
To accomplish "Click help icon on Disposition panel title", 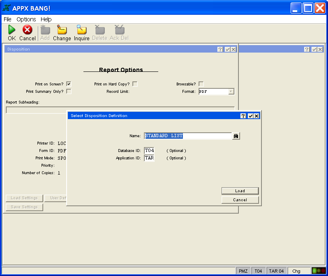I will pyautogui.click(x=220, y=49).
